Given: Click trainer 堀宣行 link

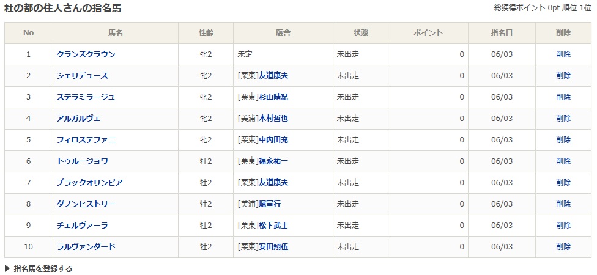Looking at the screenshot, I should pyautogui.click(x=269, y=204).
